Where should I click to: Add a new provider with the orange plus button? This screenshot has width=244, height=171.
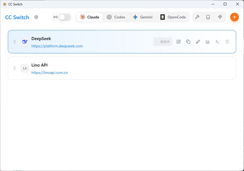(x=234, y=17)
